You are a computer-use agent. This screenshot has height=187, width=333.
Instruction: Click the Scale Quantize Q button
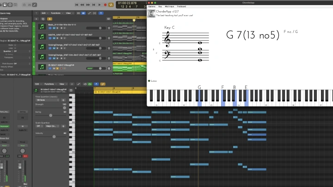point(63,126)
